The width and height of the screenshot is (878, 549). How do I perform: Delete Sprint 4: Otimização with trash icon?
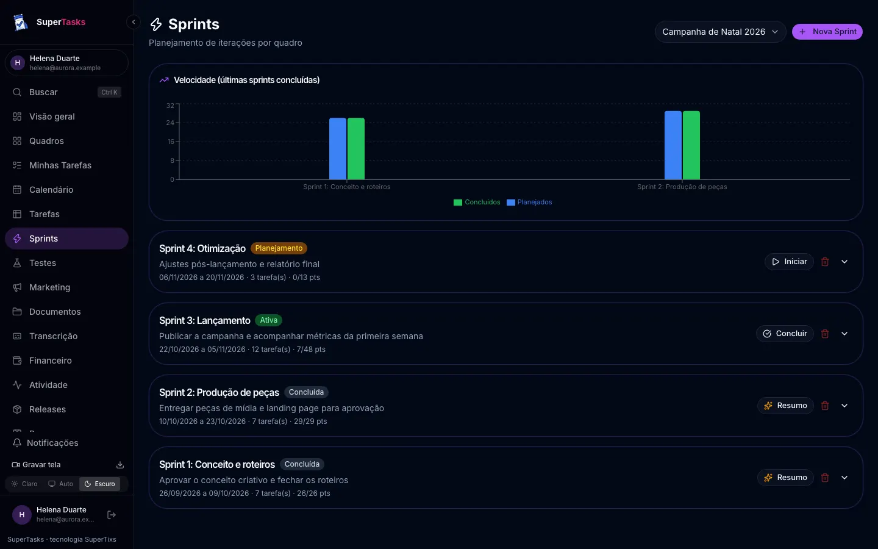click(825, 262)
